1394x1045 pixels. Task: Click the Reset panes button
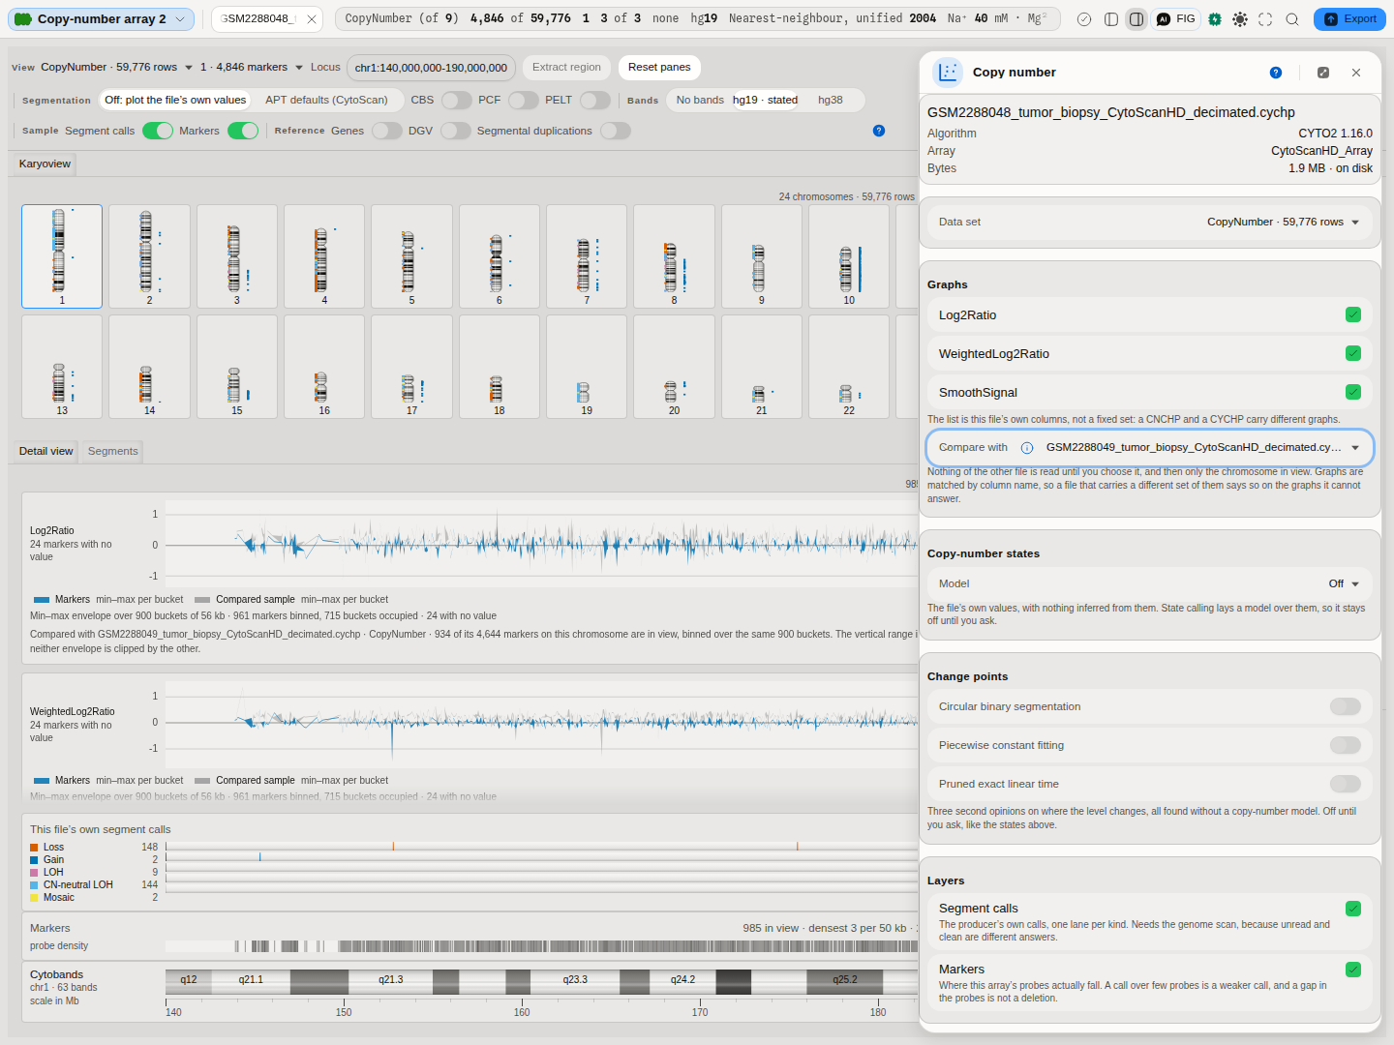coord(659,67)
